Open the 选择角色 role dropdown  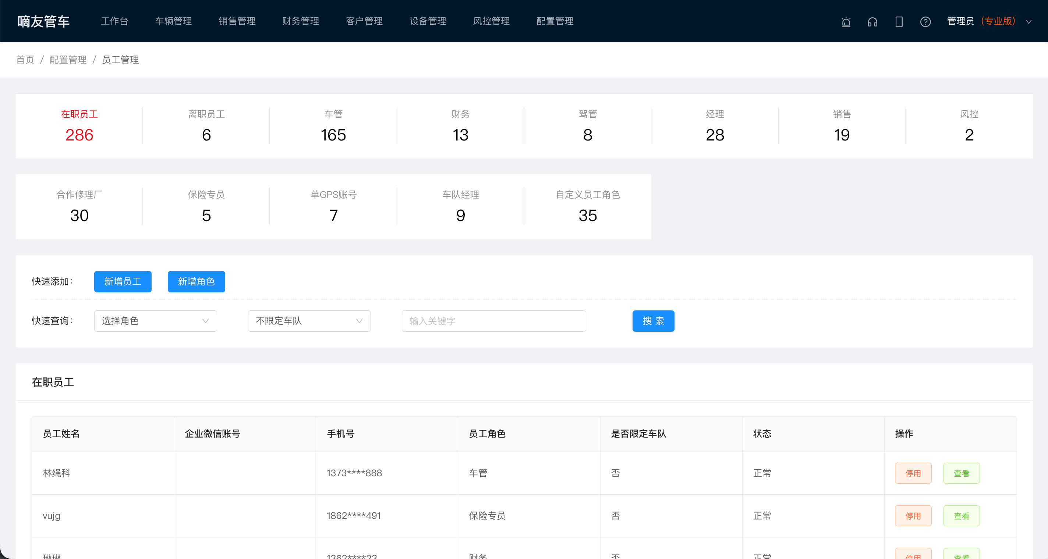[155, 321]
